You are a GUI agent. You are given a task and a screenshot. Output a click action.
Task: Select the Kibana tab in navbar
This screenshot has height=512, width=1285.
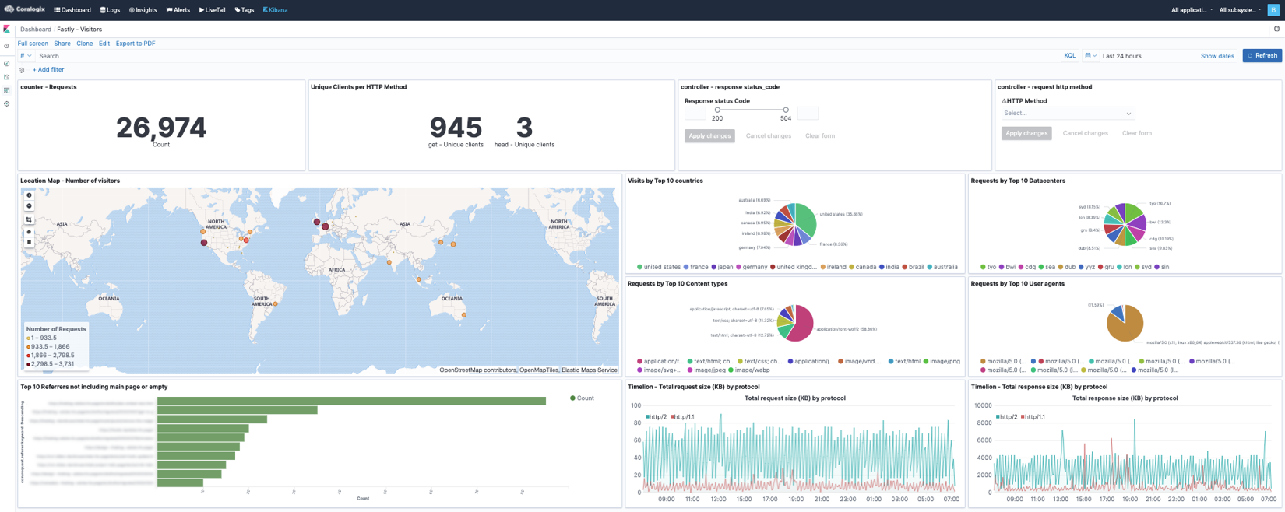[x=275, y=10]
